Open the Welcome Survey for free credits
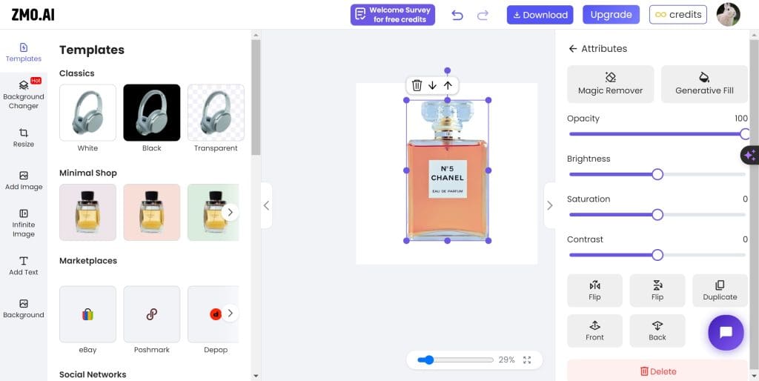The image size is (759, 381). (x=393, y=15)
